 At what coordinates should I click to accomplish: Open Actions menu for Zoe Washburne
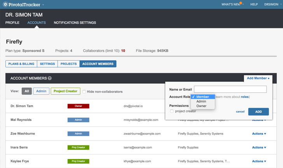pyautogui.click(x=259, y=134)
